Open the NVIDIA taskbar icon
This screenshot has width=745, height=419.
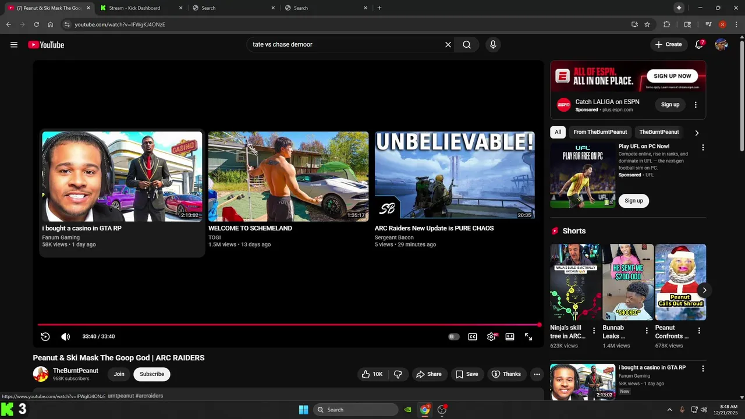point(407,410)
